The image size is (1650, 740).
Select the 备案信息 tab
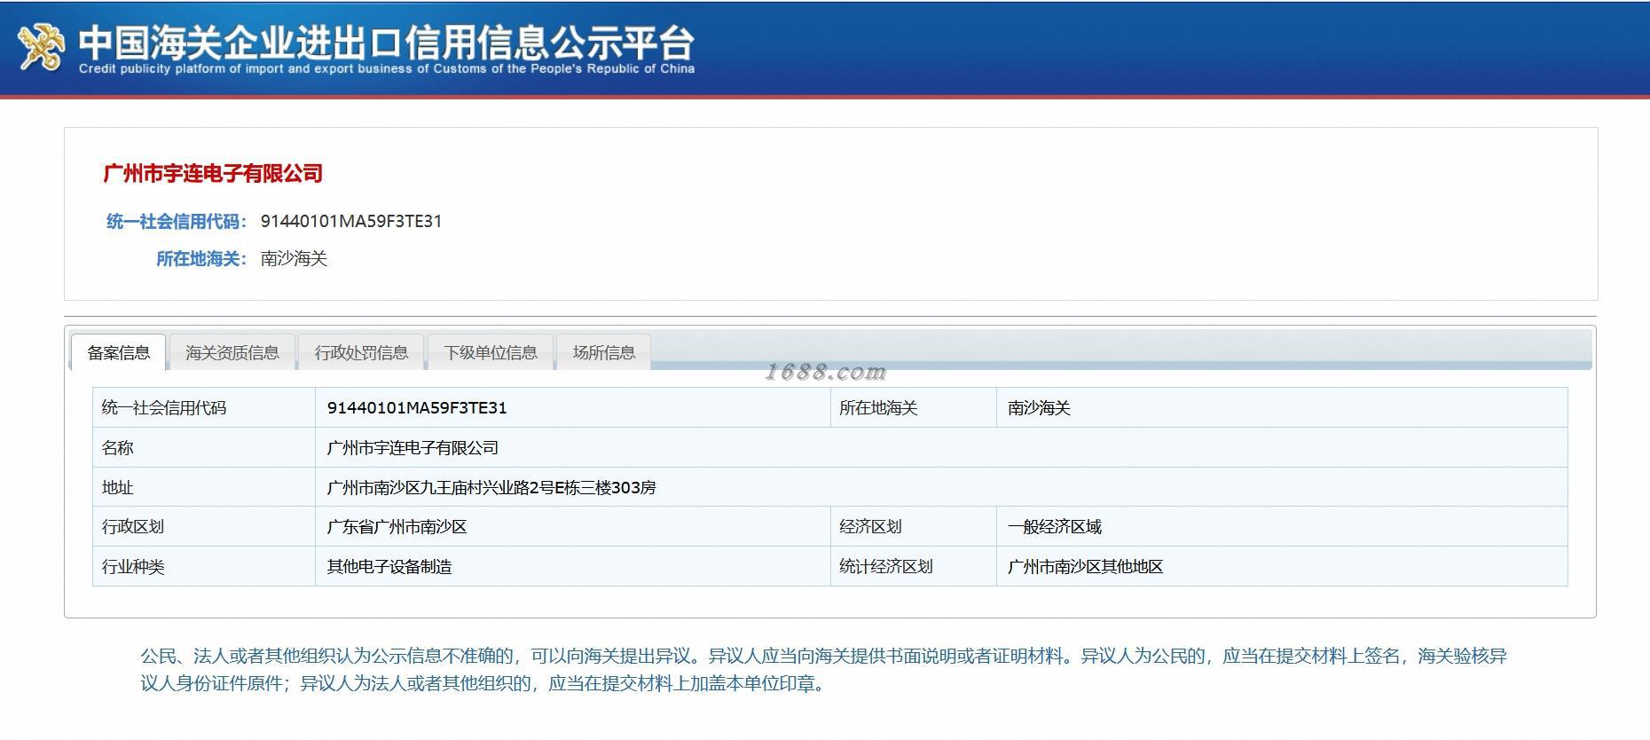pos(118,353)
